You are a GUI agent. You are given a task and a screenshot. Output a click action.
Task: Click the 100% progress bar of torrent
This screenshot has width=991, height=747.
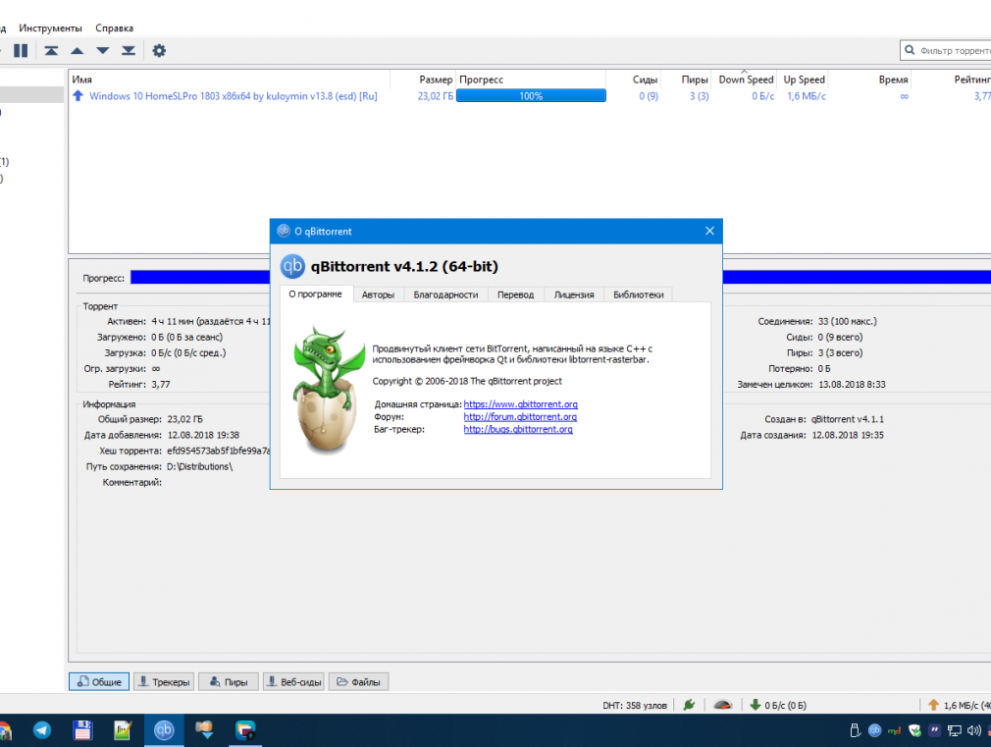pyautogui.click(x=531, y=95)
